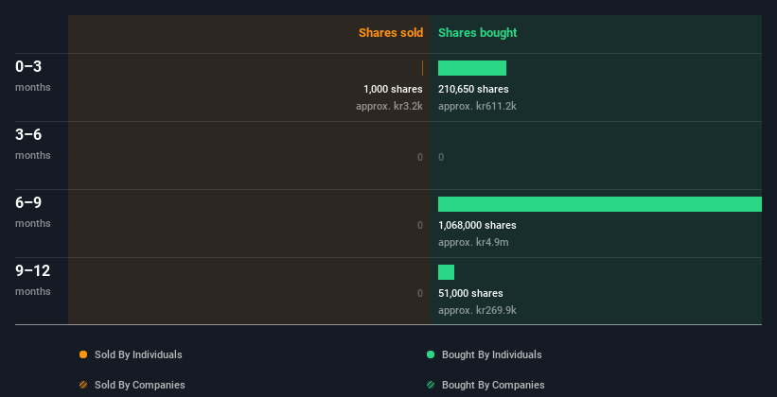
Task: Click the 9–12 months small green bar
Action: pos(446,272)
